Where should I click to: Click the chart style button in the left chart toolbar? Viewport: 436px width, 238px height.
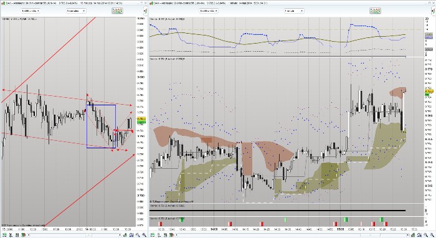(x=117, y=11)
